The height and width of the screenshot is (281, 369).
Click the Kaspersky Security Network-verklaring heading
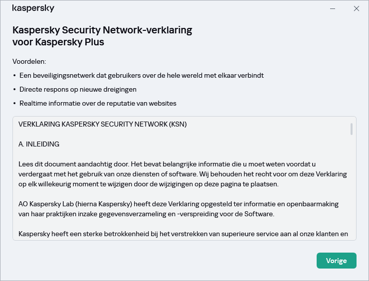102,30
